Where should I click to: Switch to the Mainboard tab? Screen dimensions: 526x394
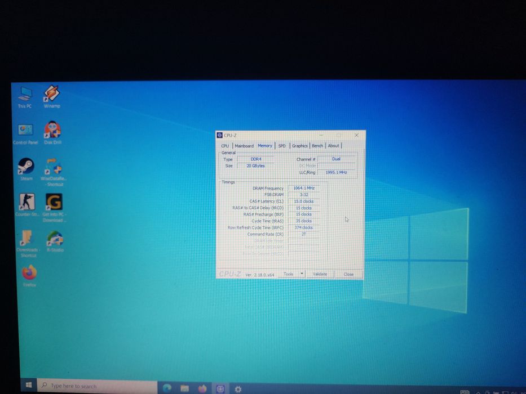pos(244,146)
